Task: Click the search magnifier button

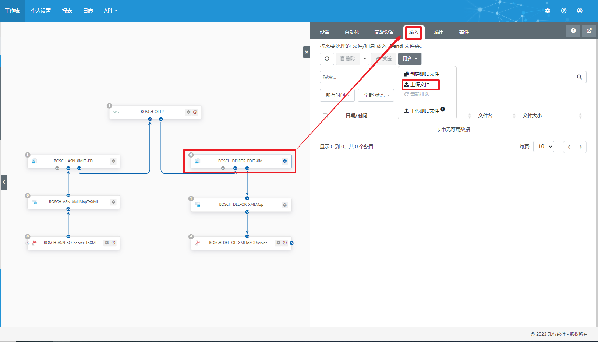Action: click(579, 77)
